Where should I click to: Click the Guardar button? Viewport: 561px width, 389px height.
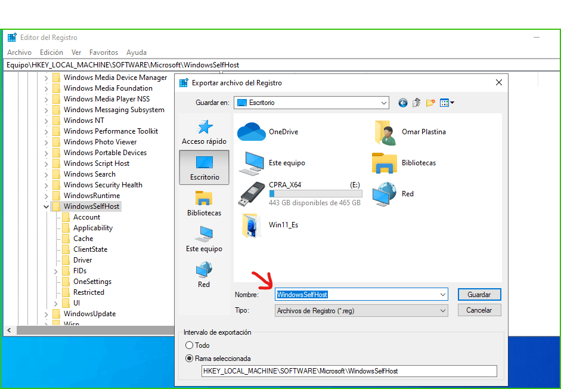(x=479, y=295)
